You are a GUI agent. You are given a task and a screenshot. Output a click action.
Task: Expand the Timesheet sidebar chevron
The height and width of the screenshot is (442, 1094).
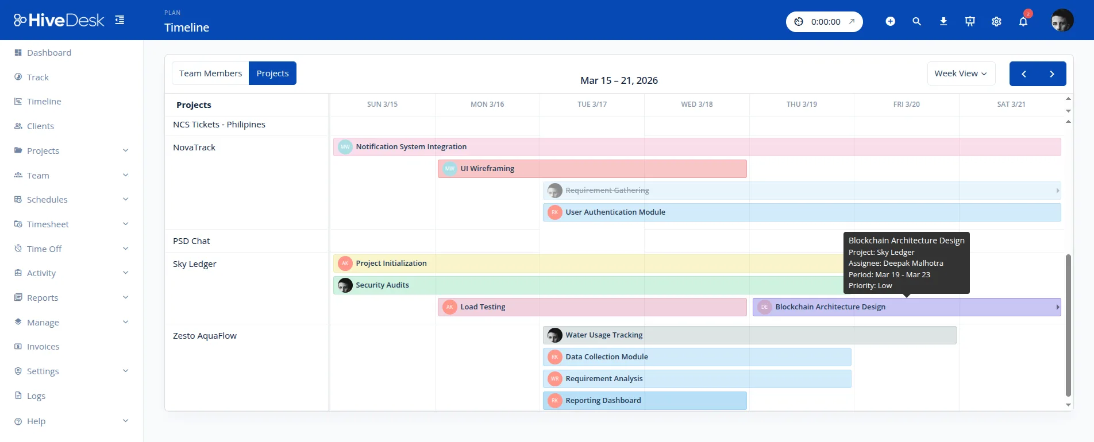click(x=125, y=224)
